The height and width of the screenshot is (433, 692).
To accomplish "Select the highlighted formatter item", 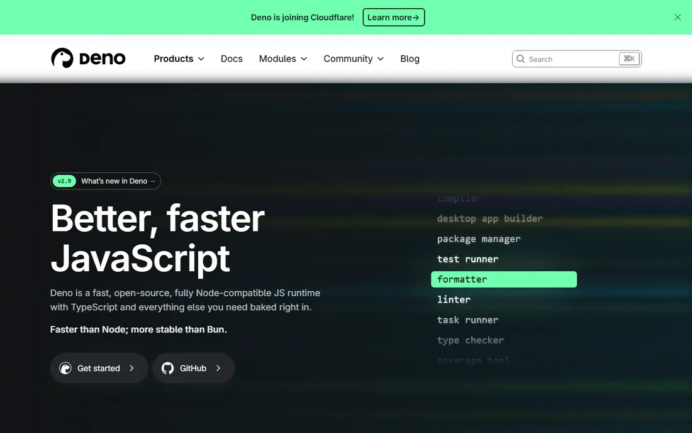I will (503, 279).
